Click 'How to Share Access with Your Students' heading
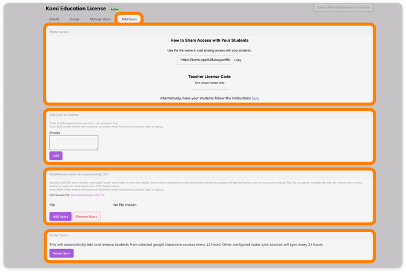The image size is (406, 272). (210, 40)
